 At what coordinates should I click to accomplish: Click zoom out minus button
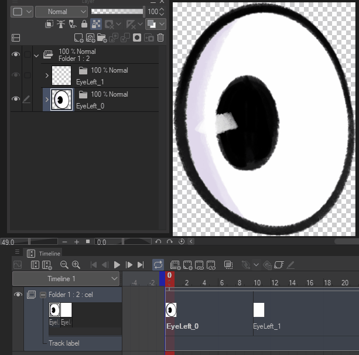tap(65, 241)
